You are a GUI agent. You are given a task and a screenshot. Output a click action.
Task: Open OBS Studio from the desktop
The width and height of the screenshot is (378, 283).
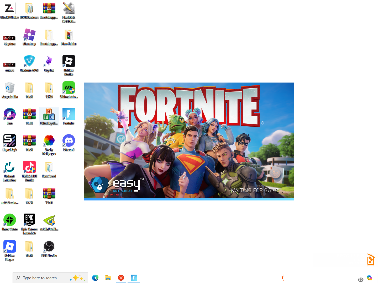tap(49, 249)
